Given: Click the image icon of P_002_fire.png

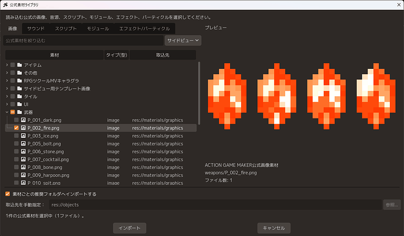Looking at the screenshot, I should 23,128.
